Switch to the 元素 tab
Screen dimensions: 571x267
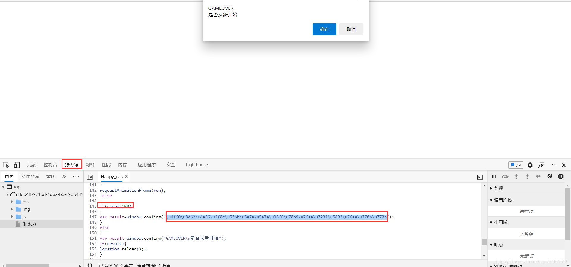click(32, 165)
